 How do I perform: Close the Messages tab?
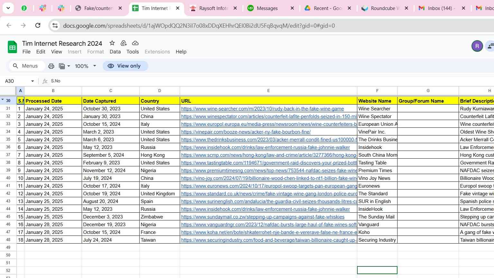pos(292,8)
